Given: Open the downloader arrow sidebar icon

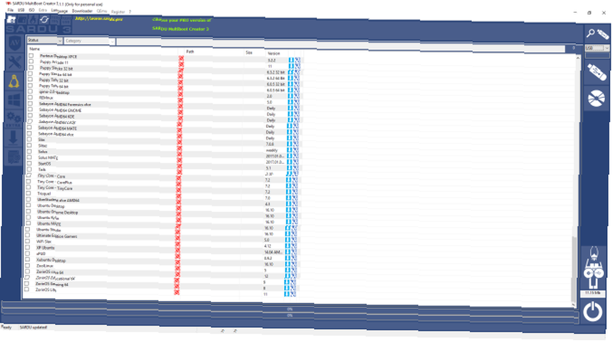Looking at the screenshot, I should tap(13, 138).
